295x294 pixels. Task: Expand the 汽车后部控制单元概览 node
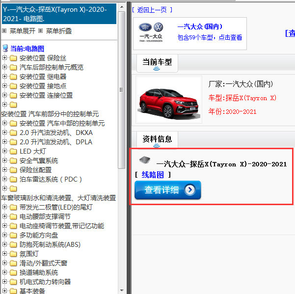pos(5,67)
